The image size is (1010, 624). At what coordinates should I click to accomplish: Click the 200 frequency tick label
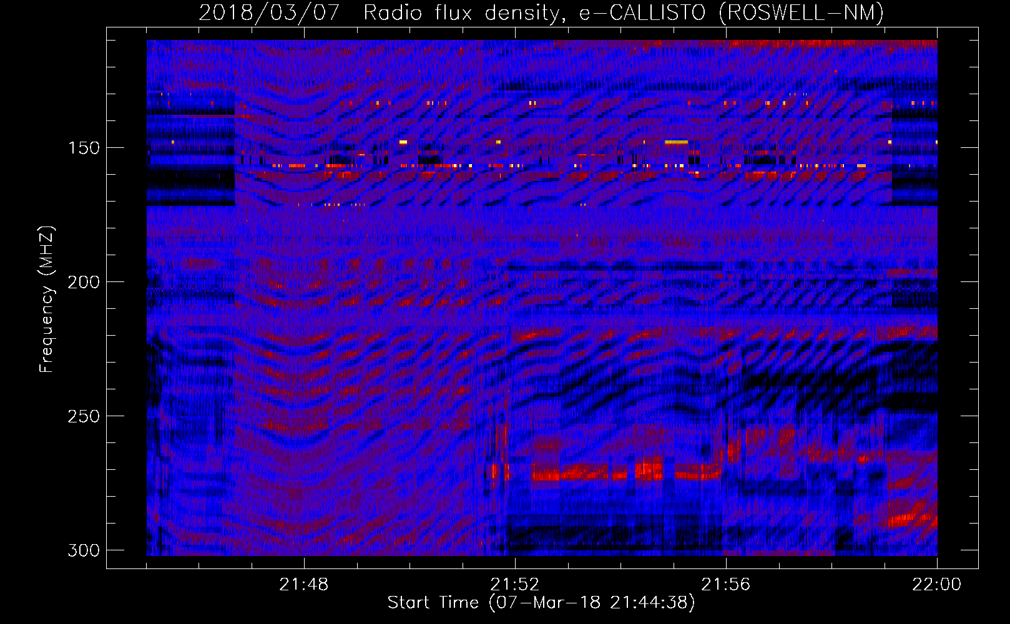tap(83, 282)
